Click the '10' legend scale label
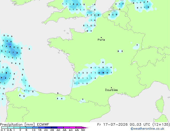 pyautogui.click(x=34, y=130)
